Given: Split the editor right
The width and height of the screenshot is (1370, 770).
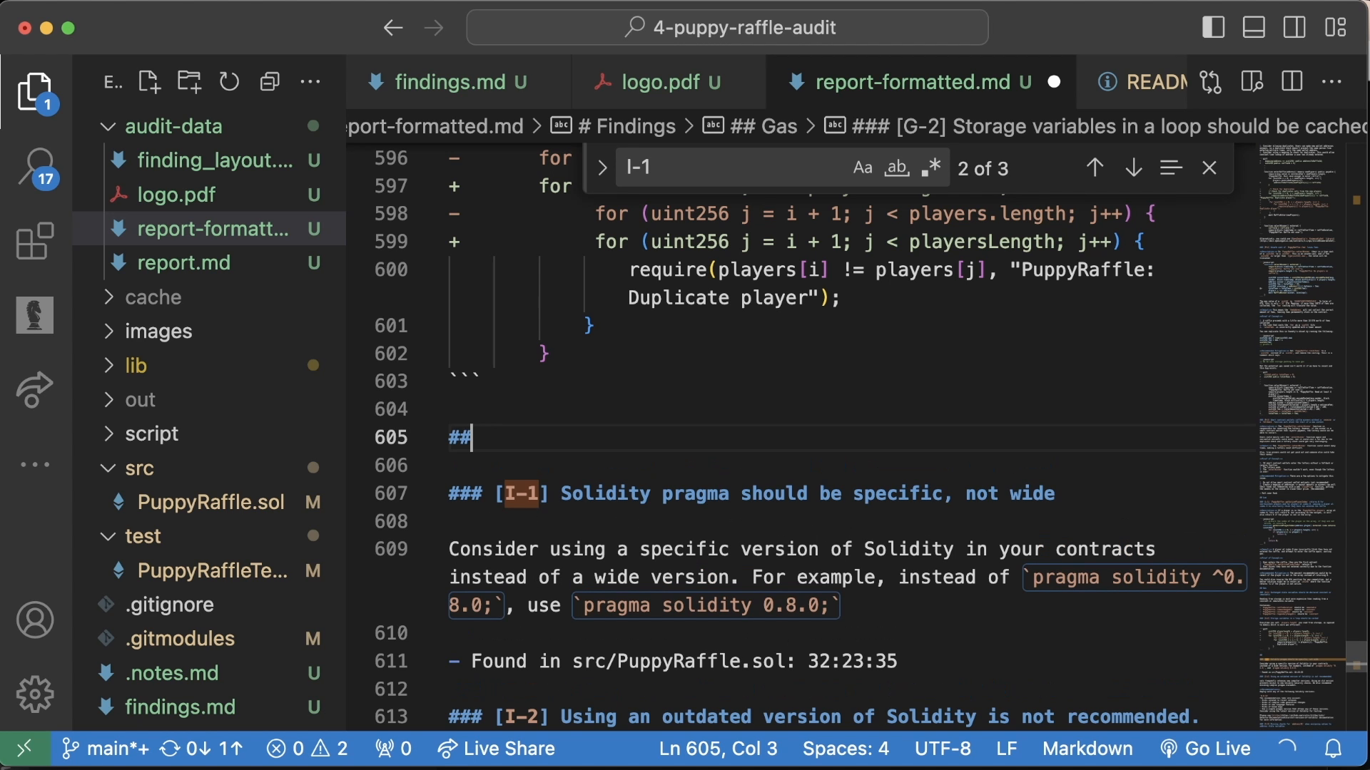Looking at the screenshot, I should tap(1292, 82).
